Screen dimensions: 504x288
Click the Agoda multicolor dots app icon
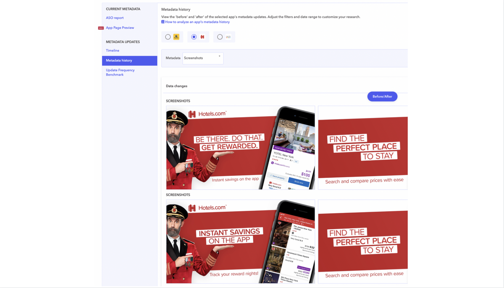[x=228, y=37]
